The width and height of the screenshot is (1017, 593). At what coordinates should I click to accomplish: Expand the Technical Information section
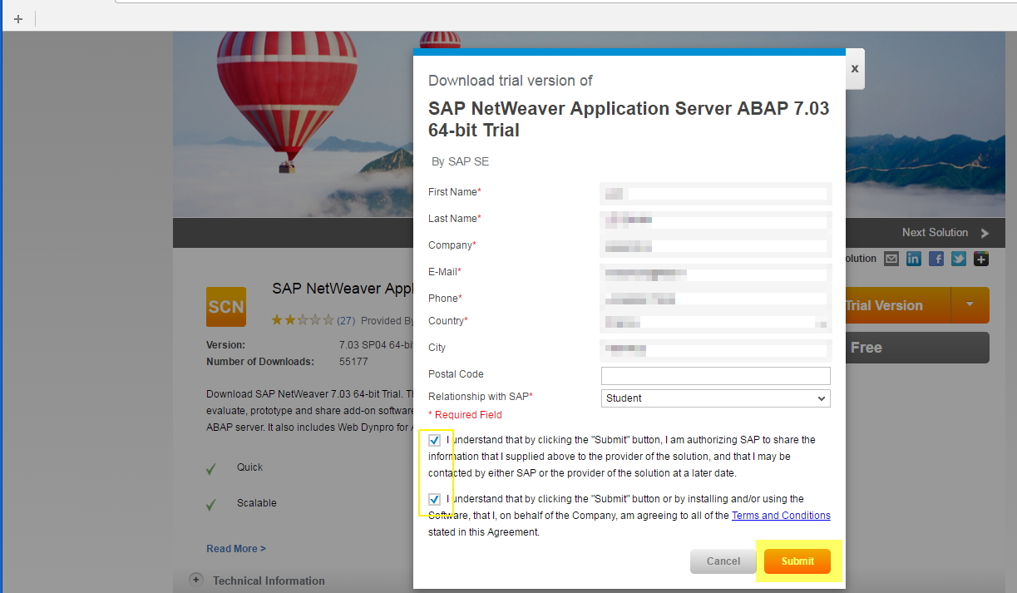tap(196, 580)
